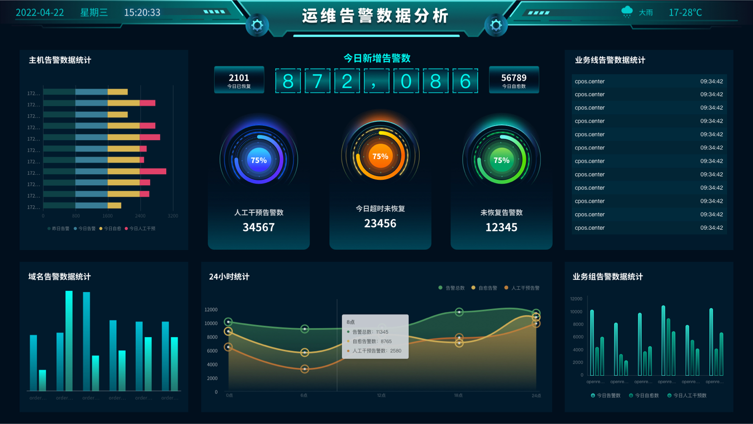Toggle the 今日自愈数 legend in business group chart
Image resolution: width=753 pixels, height=424 pixels.
[644, 396]
